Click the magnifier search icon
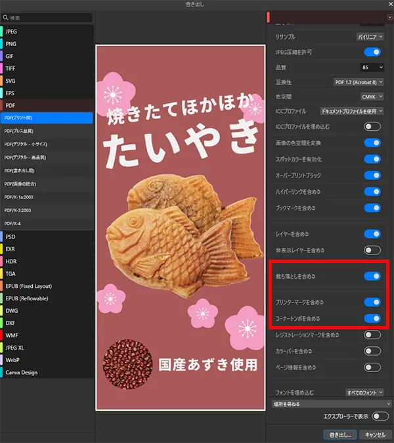 pyautogui.click(x=6, y=18)
